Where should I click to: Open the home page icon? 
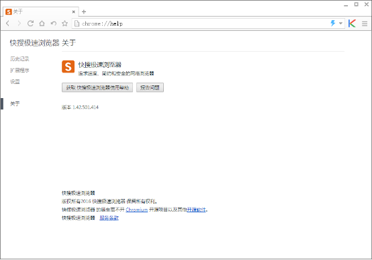[42, 24]
